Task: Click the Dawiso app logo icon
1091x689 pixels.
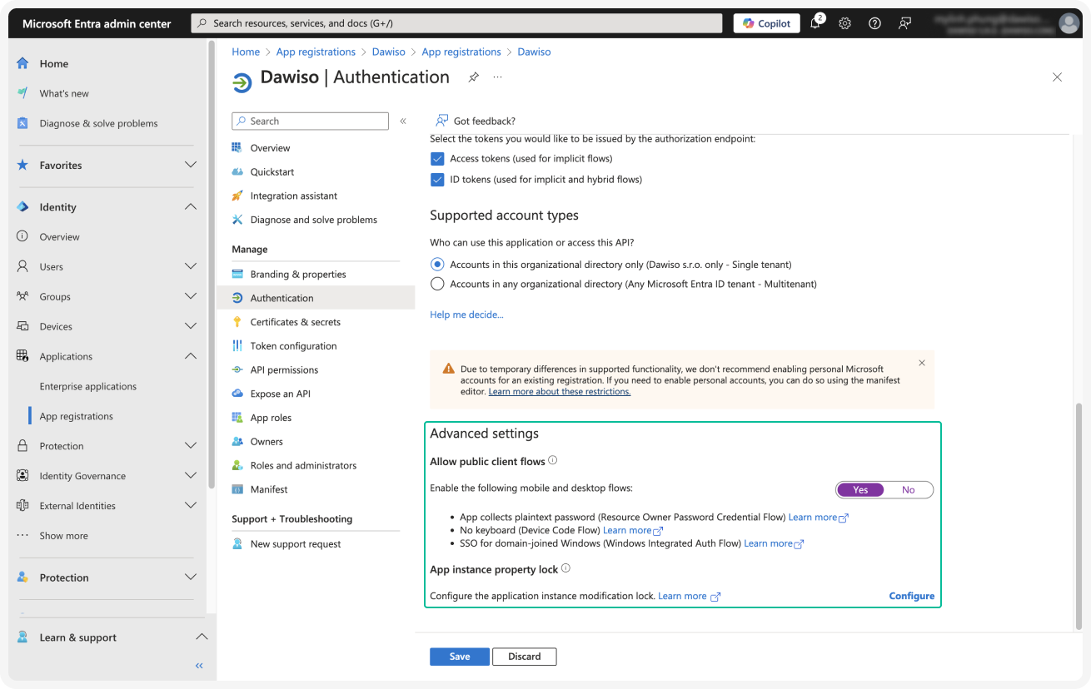Action: pyautogui.click(x=242, y=82)
